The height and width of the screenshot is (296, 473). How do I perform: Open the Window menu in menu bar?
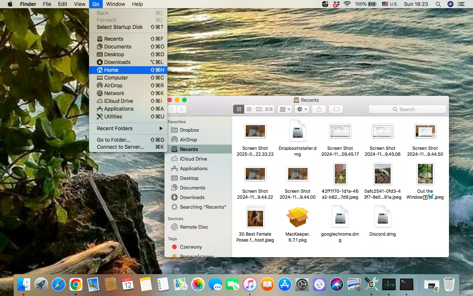coord(115,4)
